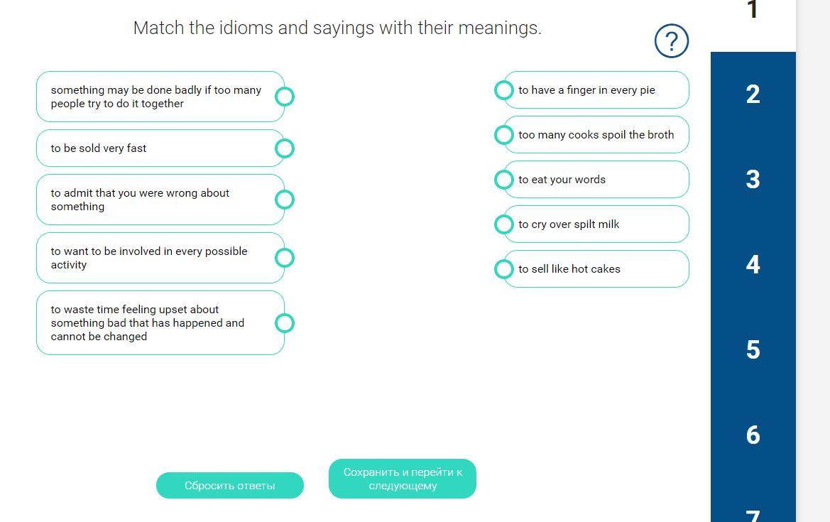The height and width of the screenshot is (522, 830).
Task: Select connector circle for 'to be sold very fast'
Action: coord(285,148)
